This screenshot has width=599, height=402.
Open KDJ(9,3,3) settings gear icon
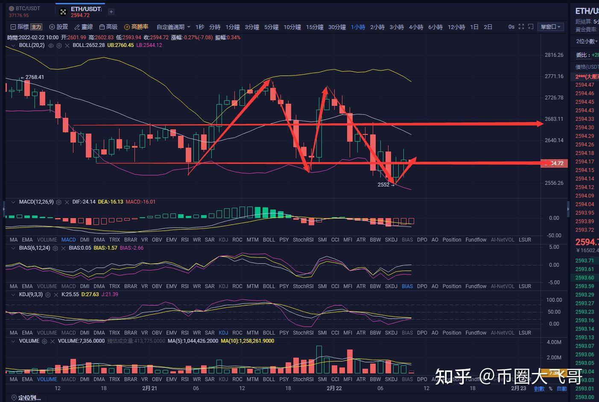[48, 294]
